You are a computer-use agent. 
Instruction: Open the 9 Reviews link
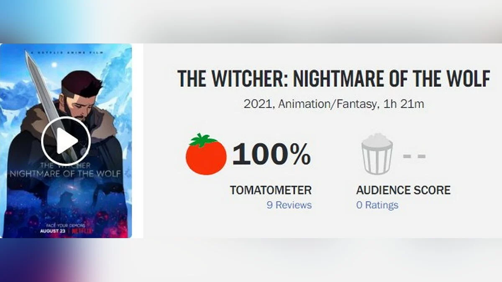point(289,205)
